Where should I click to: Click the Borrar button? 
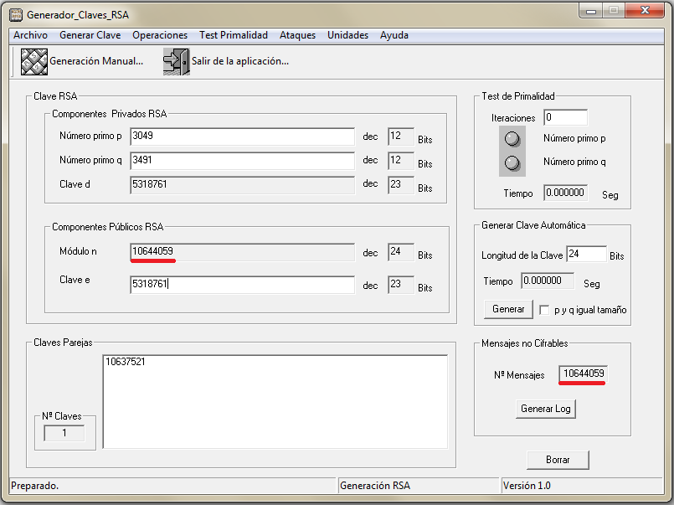(x=558, y=460)
